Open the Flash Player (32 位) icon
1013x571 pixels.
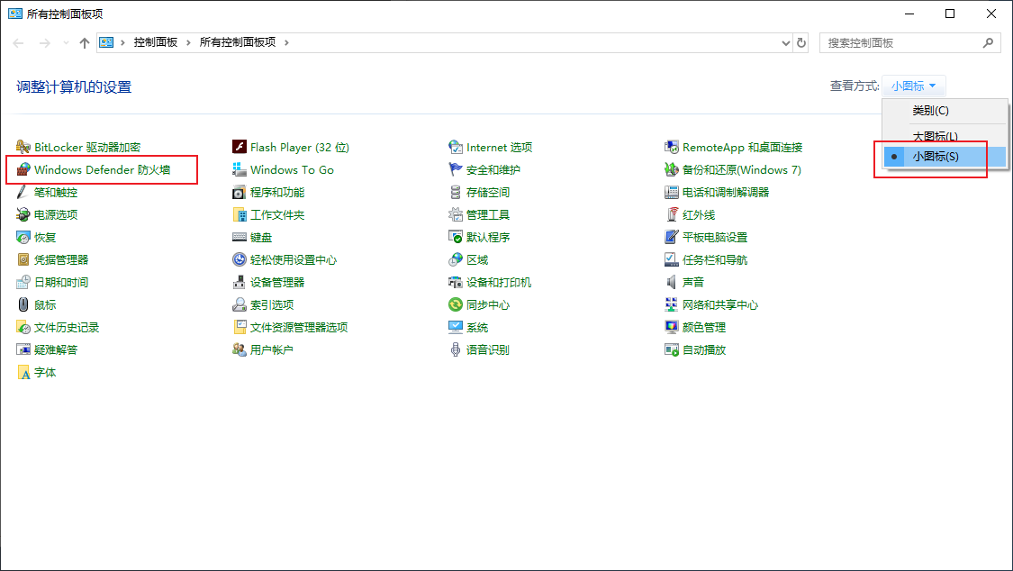239,148
